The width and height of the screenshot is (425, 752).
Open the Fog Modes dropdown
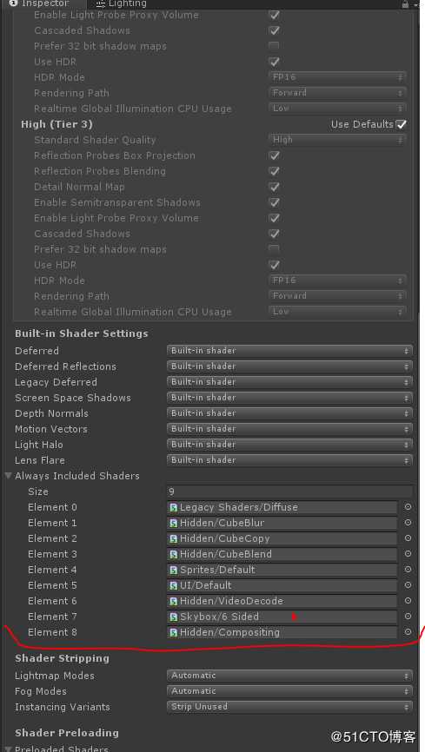[289, 691]
